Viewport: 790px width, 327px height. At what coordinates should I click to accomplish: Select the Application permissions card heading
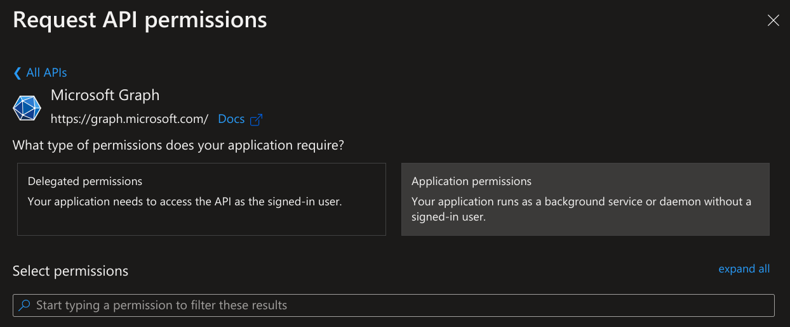(x=471, y=181)
